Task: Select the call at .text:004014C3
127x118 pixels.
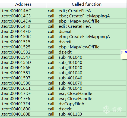Action: pos(79,16)
